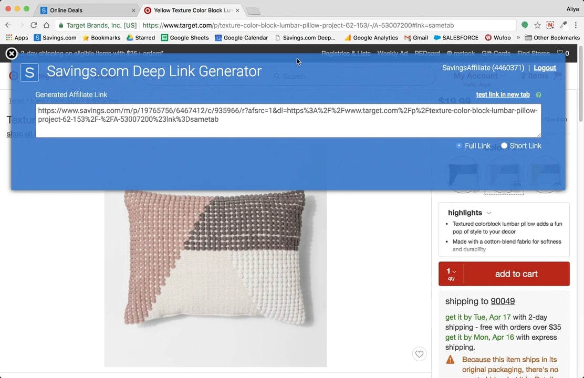Click the eyedropper extension icon
The width and height of the screenshot is (584, 378).
click(563, 25)
